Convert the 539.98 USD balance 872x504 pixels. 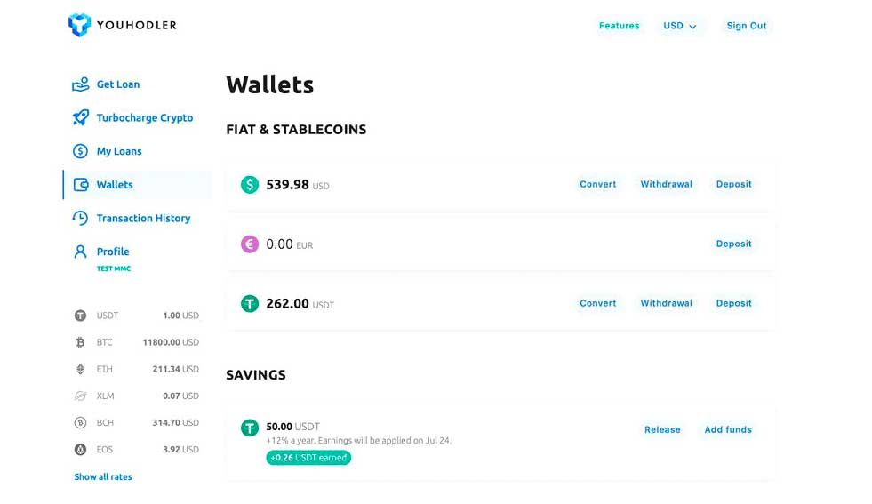(x=598, y=184)
